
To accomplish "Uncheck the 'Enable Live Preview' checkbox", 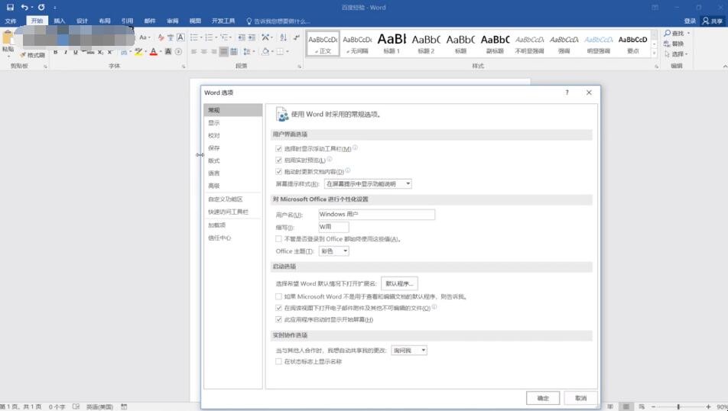I will click(278, 160).
